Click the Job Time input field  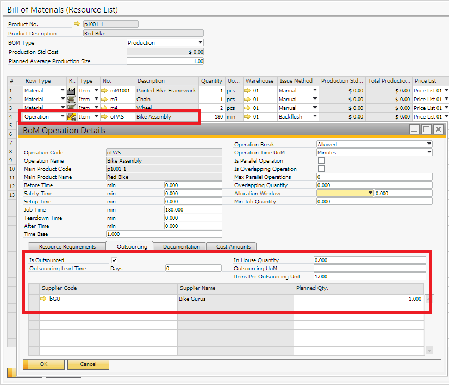click(x=192, y=210)
